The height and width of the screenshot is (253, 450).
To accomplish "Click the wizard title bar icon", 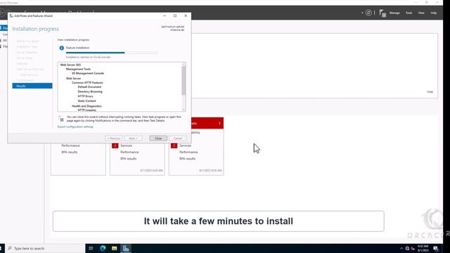I will [11, 15].
